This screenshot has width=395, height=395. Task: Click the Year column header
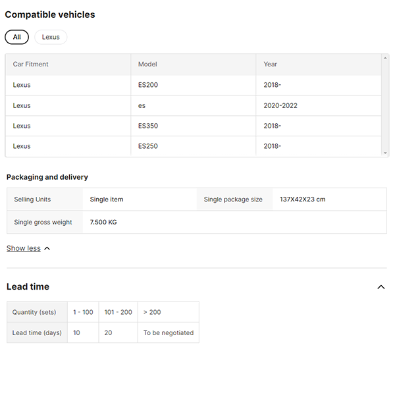click(x=270, y=65)
